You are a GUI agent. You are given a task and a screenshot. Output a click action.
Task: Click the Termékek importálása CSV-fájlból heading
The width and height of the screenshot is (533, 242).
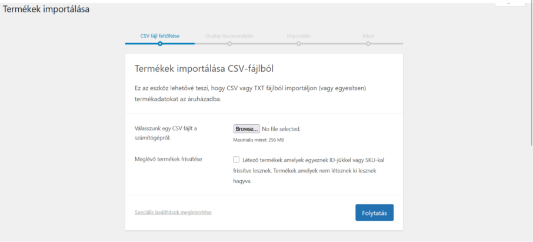click(x=204, y=69)
